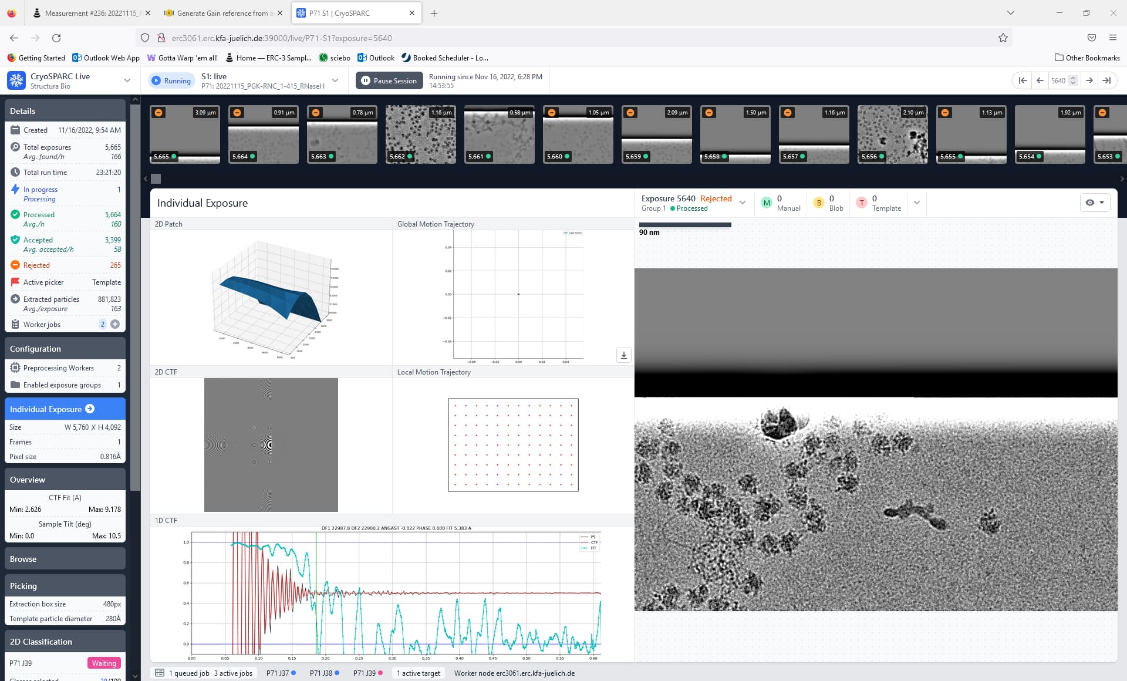Image resolution: width=1127 pixels, height=681 pixels.
Task: Select exposure thumbnail 5,662
Action: coord(421,134)
